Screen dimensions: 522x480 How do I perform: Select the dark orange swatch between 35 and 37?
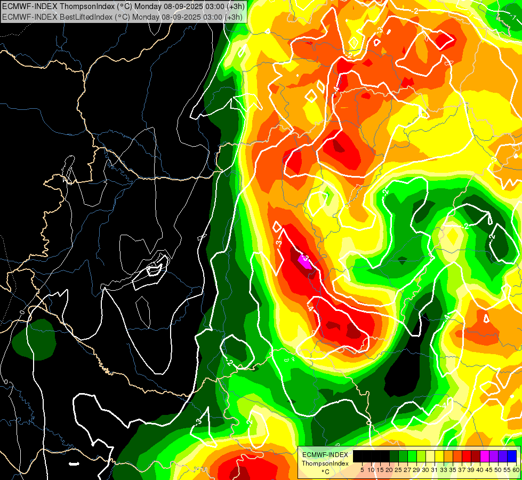click(457, 457)
